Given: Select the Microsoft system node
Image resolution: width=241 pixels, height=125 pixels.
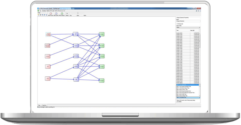Looking at the screenshot, I should (76, 56).
